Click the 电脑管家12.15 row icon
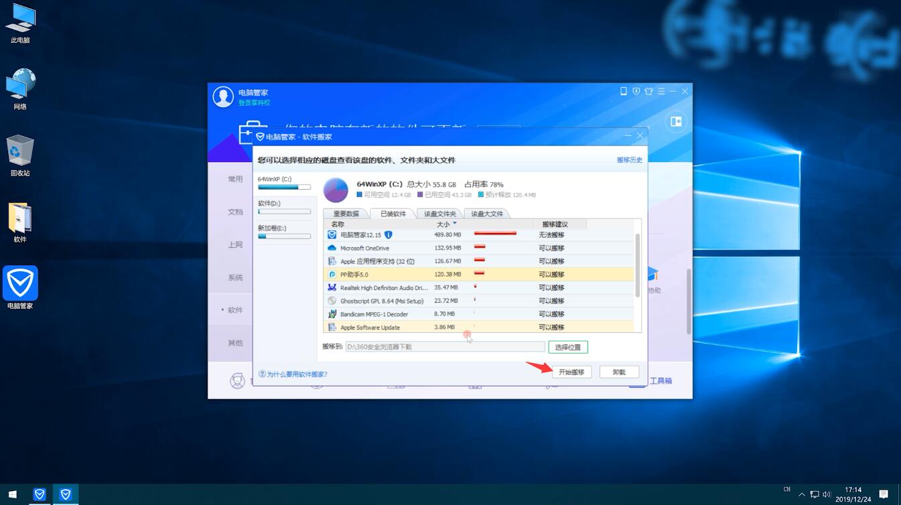901x505 pixels. click(332, 235)
